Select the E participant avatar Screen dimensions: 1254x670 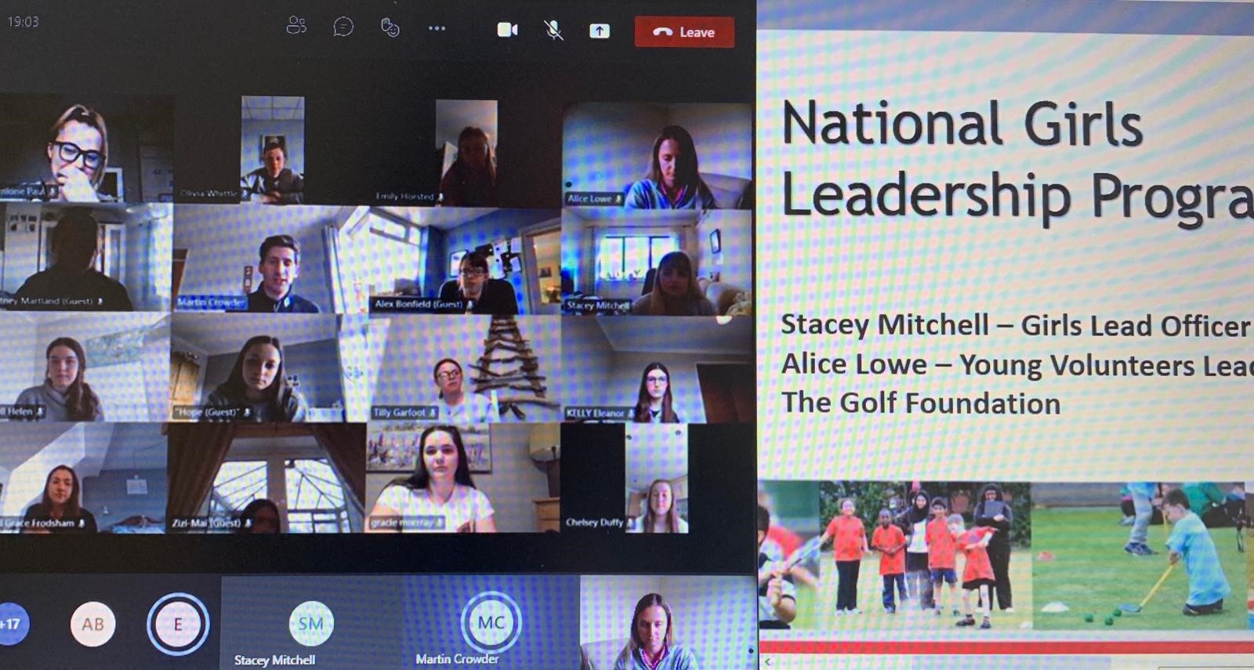pyautogui.click(x=178, y=625)
